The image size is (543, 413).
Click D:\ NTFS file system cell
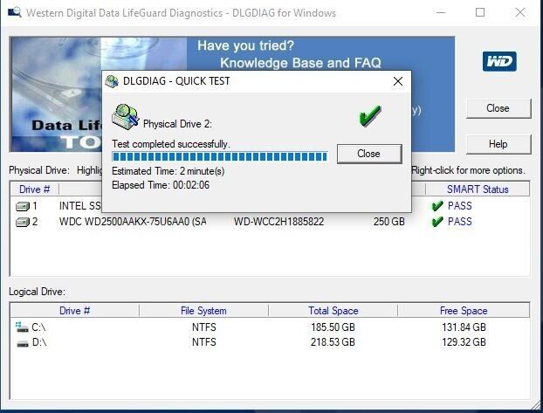(204, 342)
